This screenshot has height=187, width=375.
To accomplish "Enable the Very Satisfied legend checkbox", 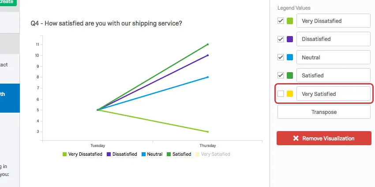I will tap(281, 94).
